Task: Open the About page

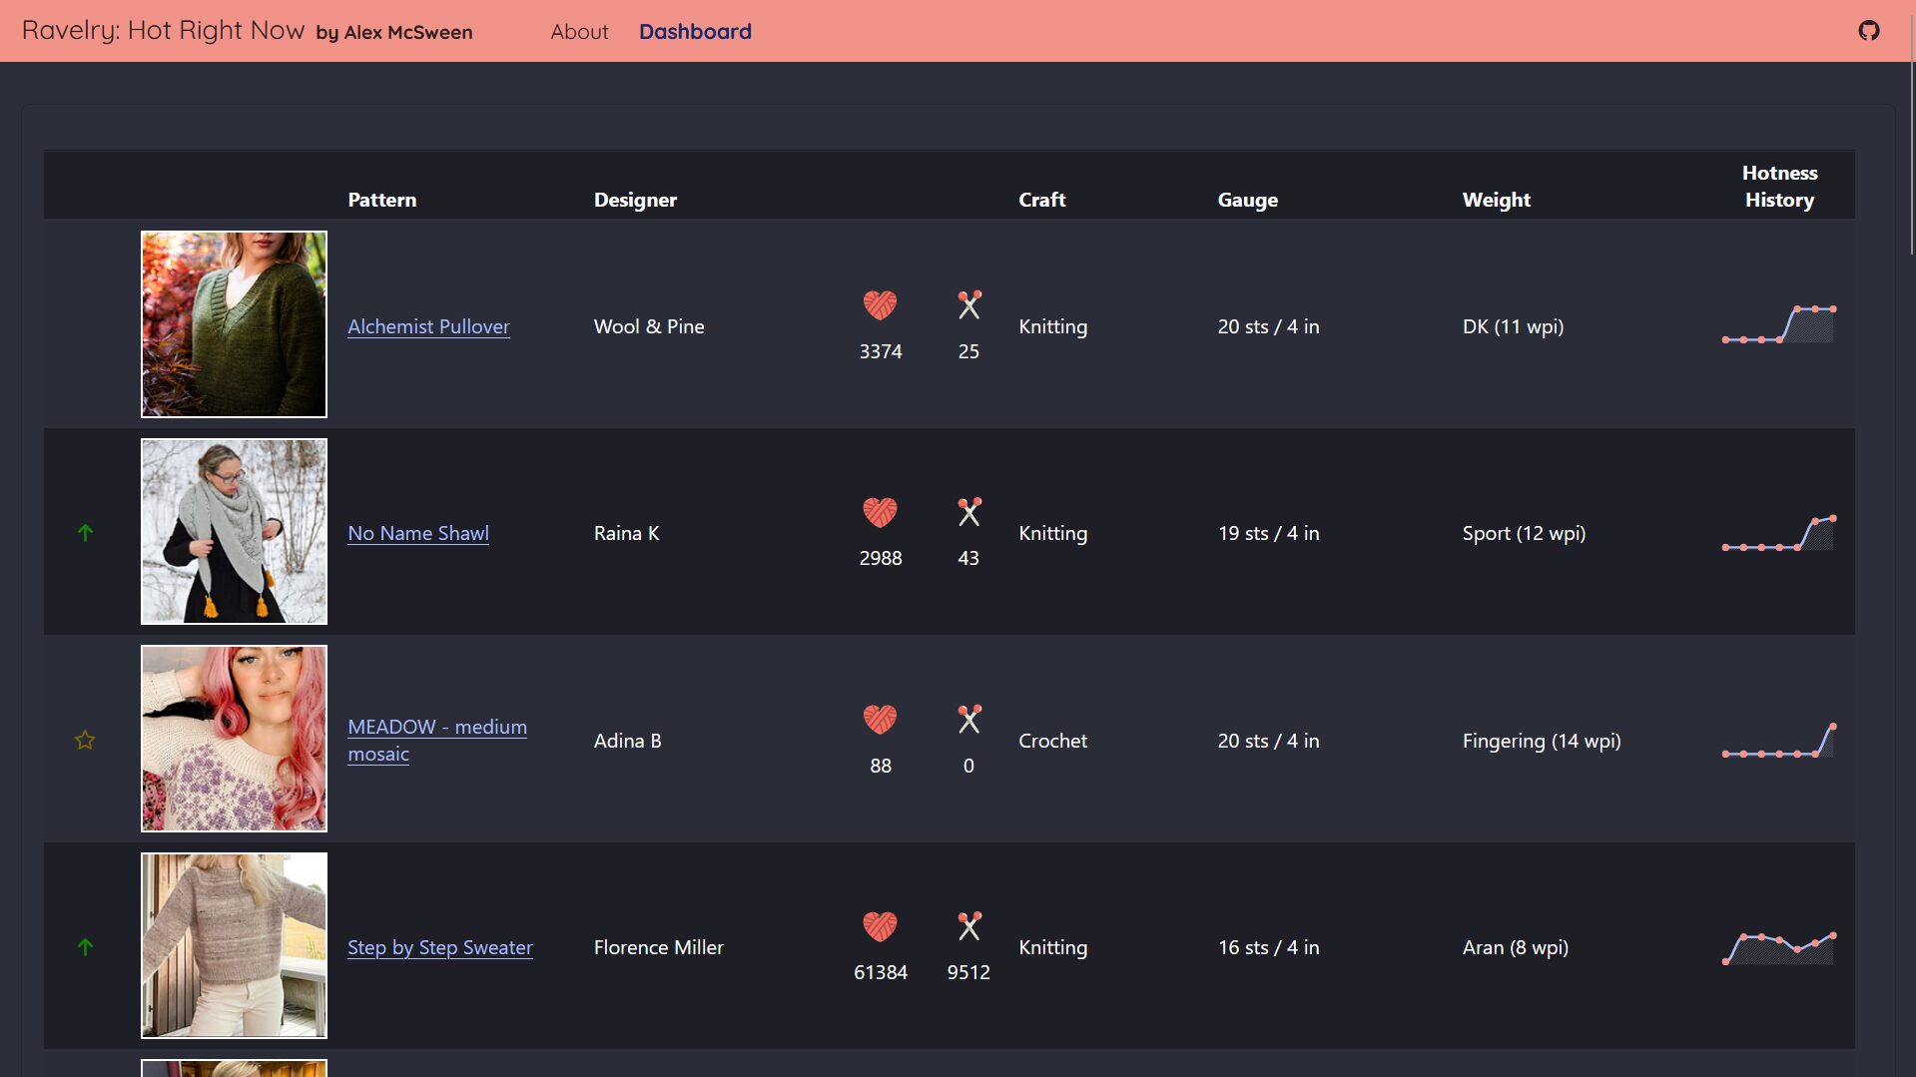Action: (579, 32)
